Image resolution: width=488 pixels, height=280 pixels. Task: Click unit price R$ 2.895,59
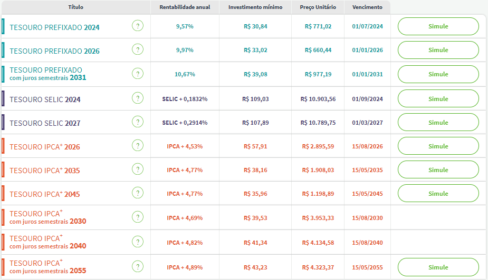click(x=318, y=146)
